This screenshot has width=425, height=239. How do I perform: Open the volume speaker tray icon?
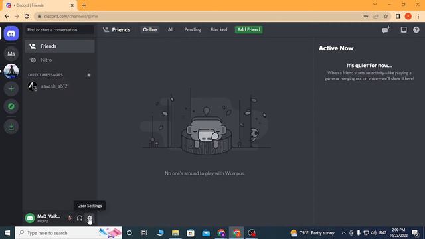pos(373,233)
